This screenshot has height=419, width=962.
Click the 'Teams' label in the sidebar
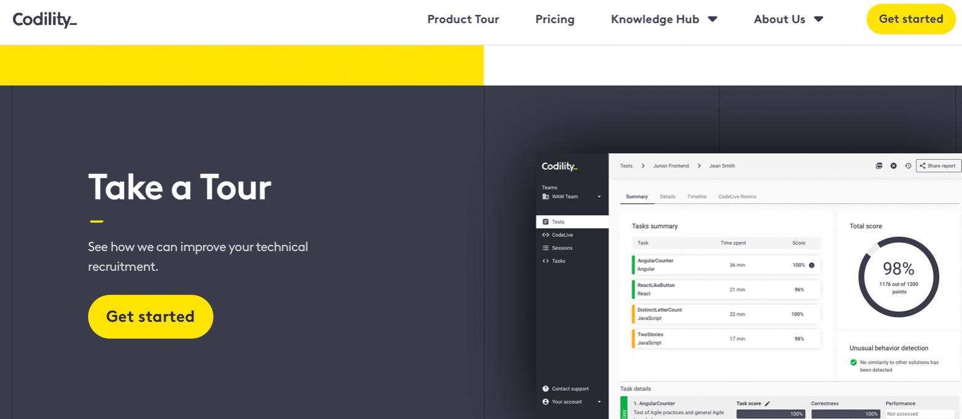coord(550,188)
